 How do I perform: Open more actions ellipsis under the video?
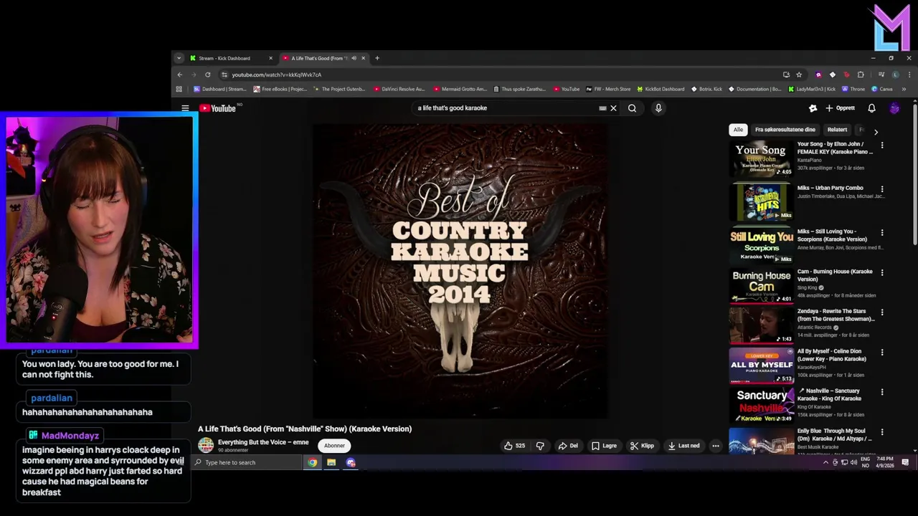tap(715, 446)
